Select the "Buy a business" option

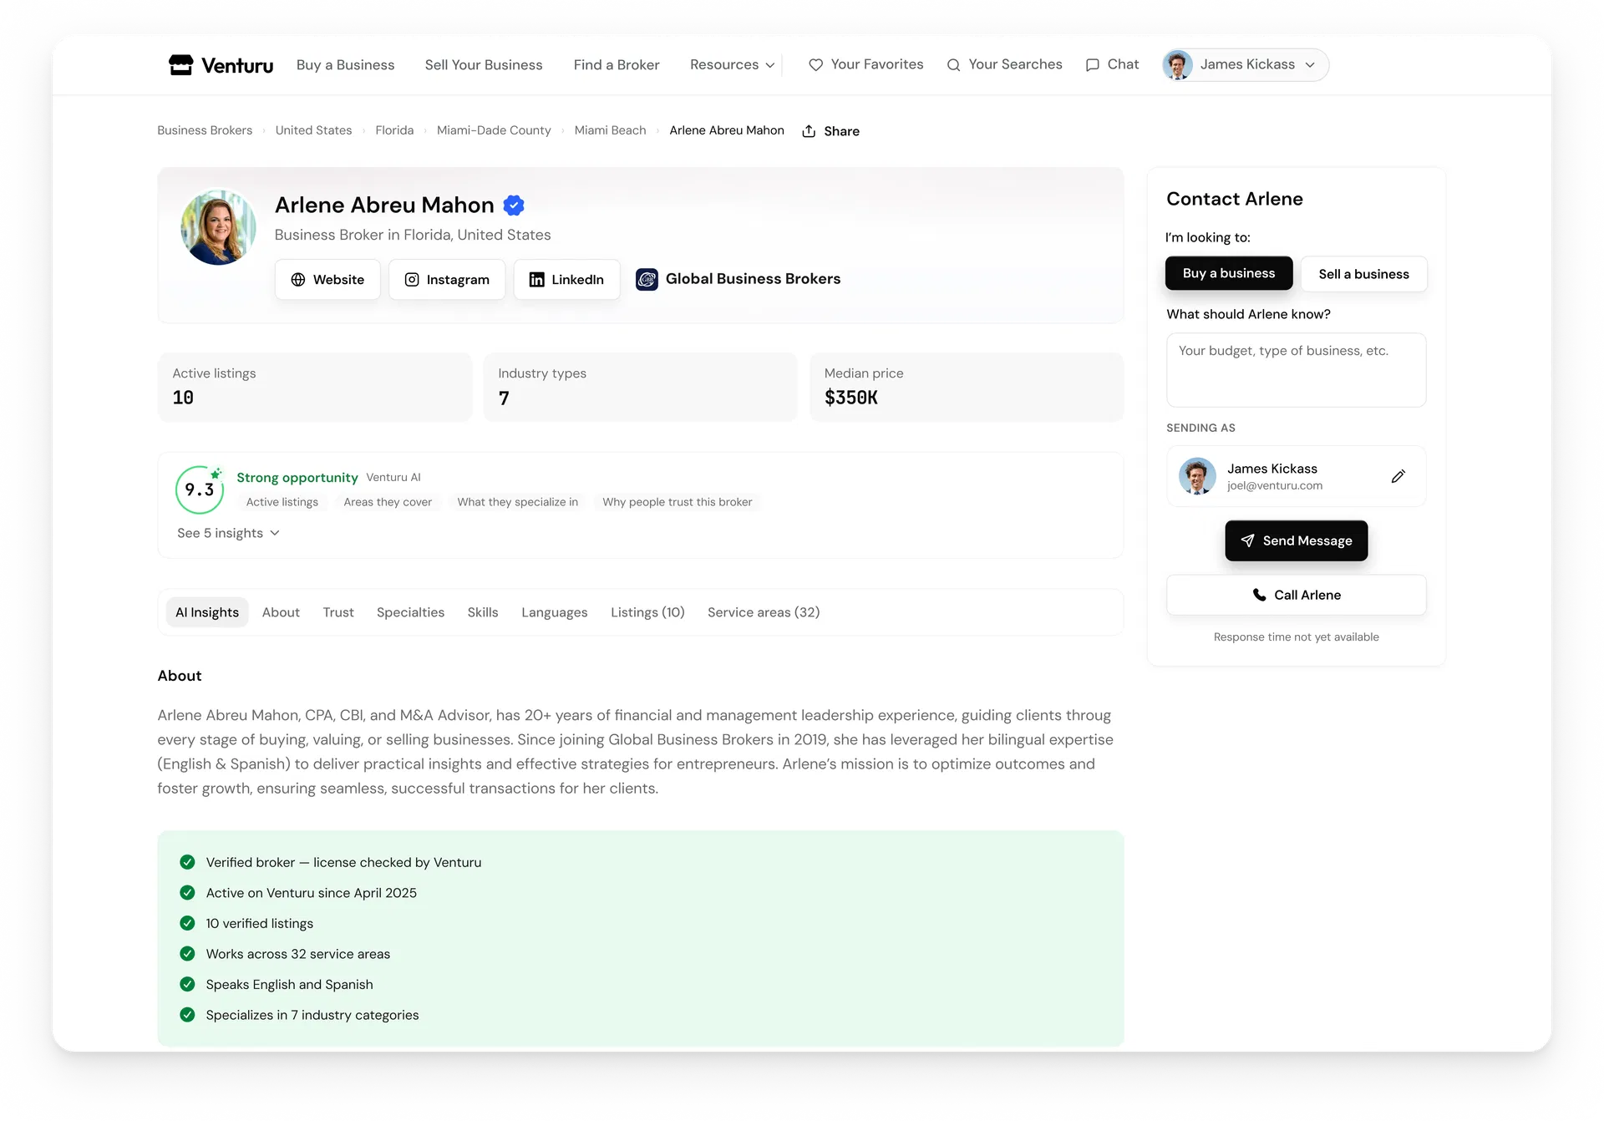[1228, 274]
